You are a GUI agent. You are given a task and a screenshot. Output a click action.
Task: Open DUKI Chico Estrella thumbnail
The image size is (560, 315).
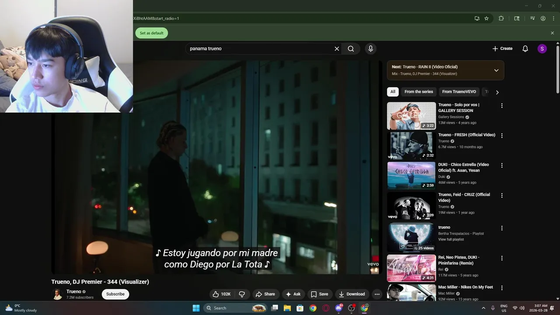tap(411, 175)
